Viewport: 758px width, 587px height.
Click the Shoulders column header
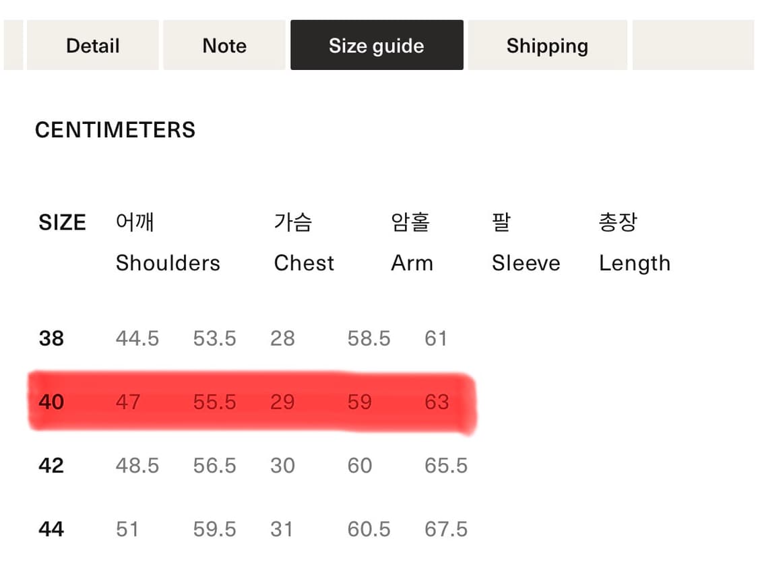(168, 263)
